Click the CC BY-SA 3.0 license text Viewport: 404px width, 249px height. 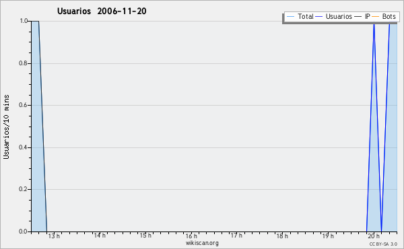pos(383,244)
